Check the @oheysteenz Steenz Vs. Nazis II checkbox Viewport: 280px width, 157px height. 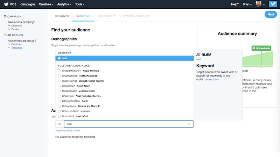point(59,106)
